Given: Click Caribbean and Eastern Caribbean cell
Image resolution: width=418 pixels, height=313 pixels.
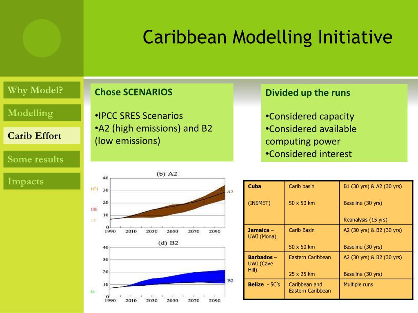Looking at the screenshot, I should click(312, 289).
